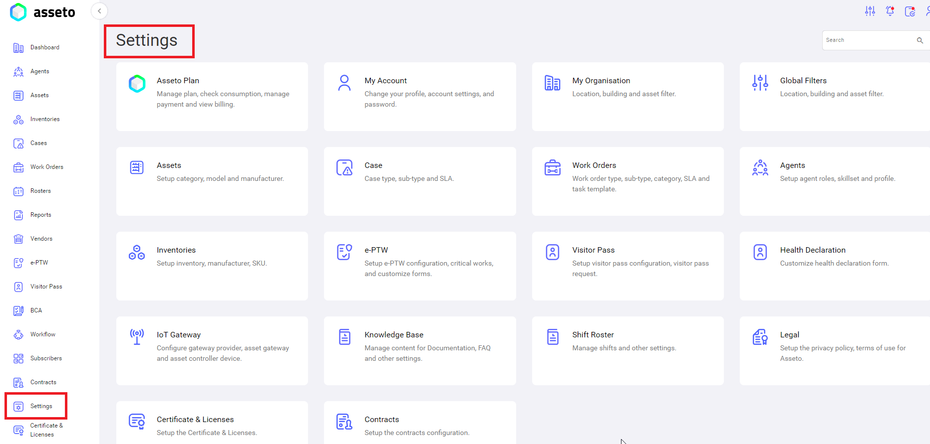
Task: Click the asseto logo in the sidebar
Action: [42, 12]
